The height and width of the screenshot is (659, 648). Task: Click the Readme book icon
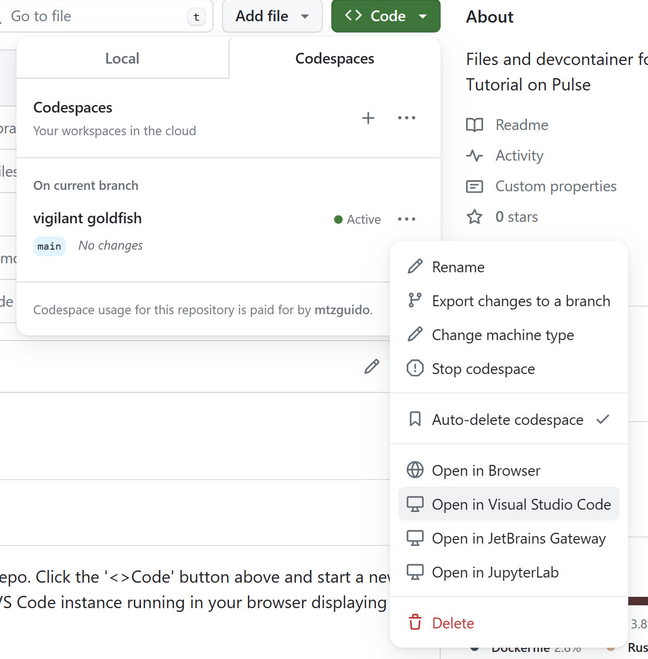[x=475, y=125]
